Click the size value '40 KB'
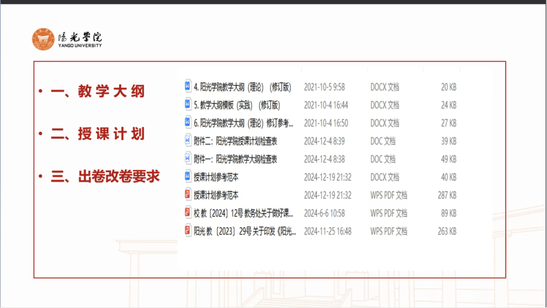 tap(448, 177)
